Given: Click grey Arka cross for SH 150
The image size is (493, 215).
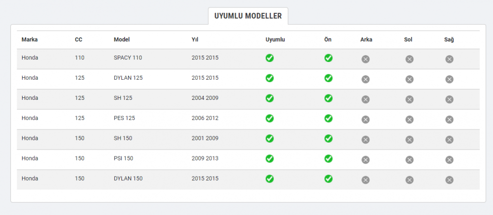Looking at the screenshot, I should click(x=365, y=139).
